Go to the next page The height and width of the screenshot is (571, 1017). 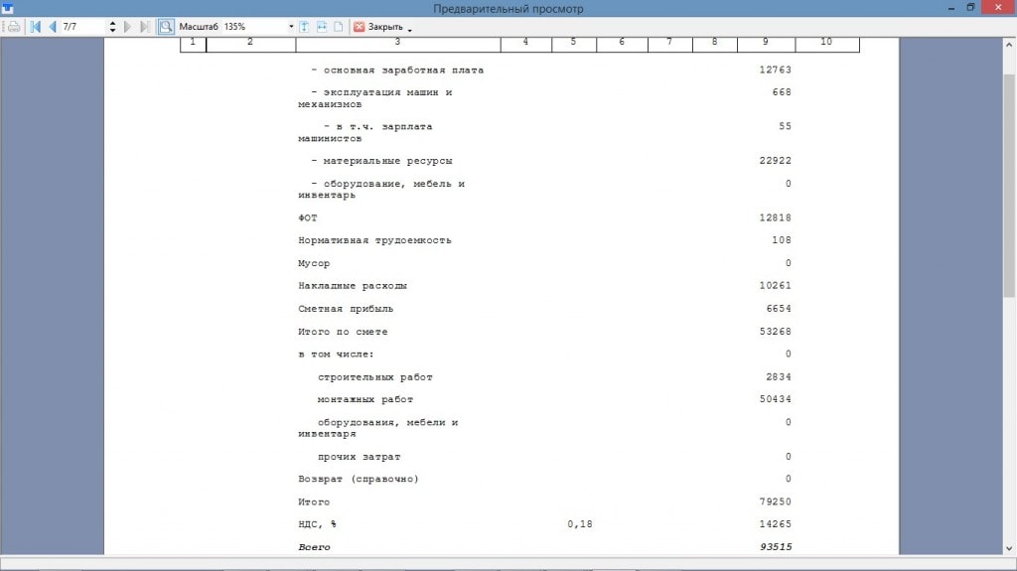point(127,27)
